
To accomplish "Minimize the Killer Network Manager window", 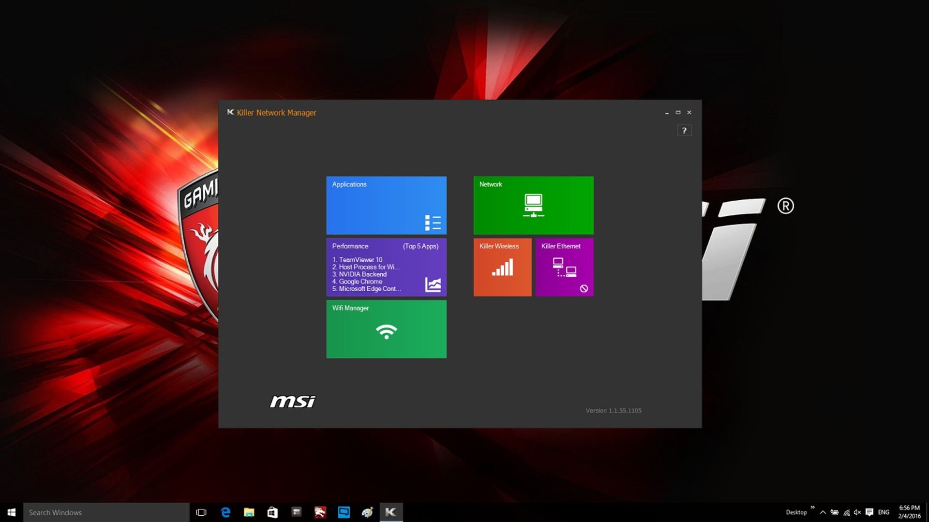I will point(667,113).
